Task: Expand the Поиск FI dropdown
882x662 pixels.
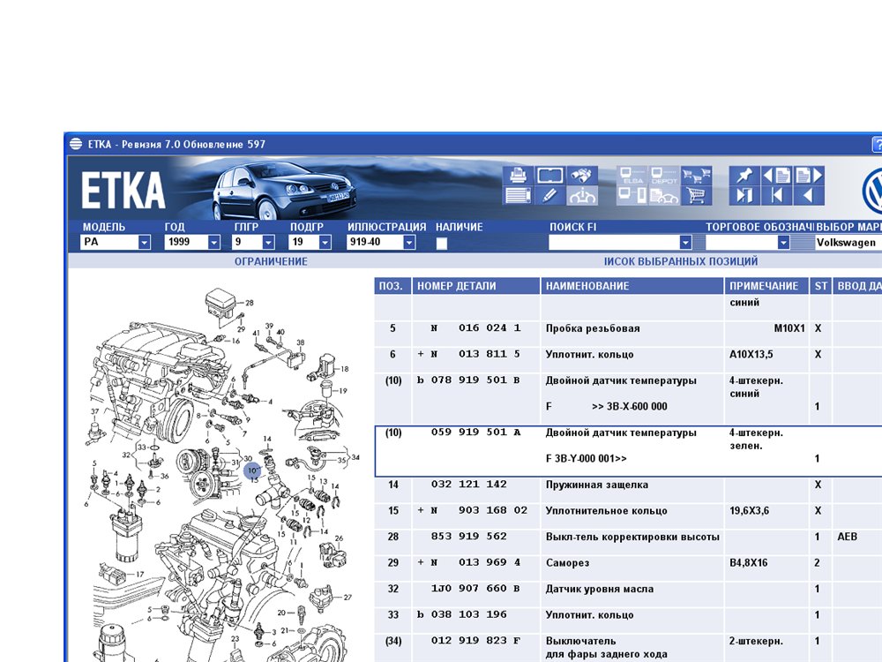Action: tap(685, 242)
